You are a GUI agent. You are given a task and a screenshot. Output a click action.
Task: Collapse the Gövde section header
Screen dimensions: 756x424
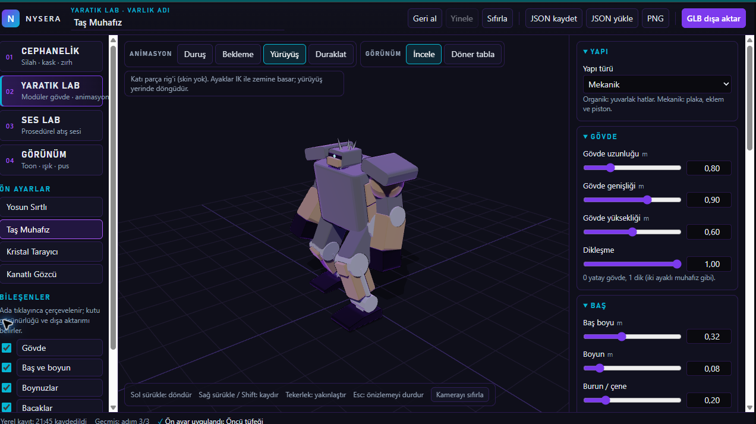600,137
